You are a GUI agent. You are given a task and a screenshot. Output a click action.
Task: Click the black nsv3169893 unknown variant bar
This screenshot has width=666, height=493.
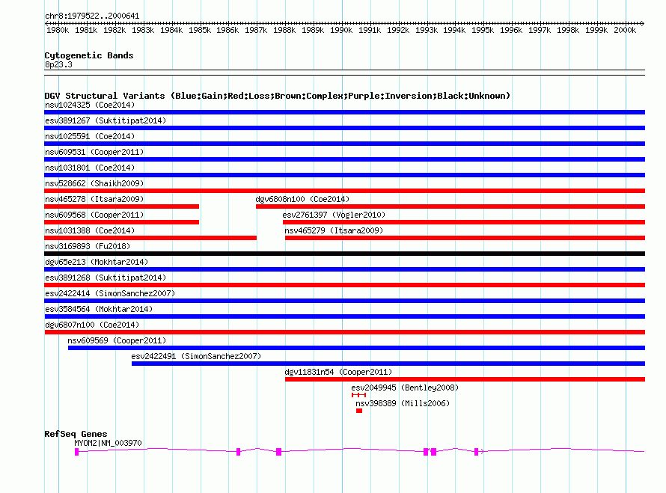click(344, 254)
